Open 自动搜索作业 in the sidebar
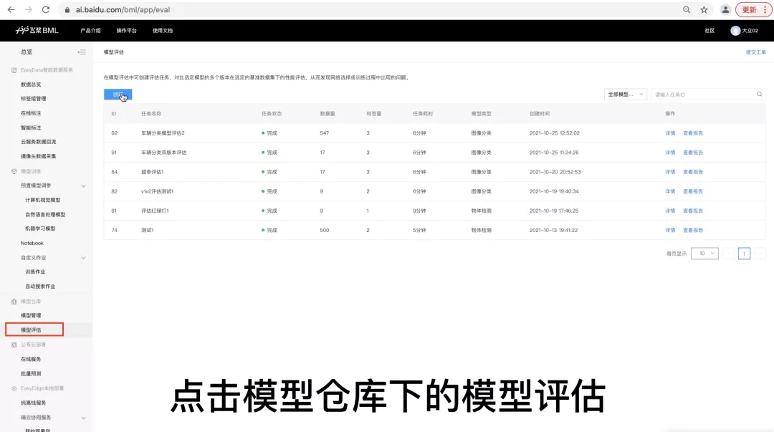The image size is (774, 432). click(x=40, y=287)
